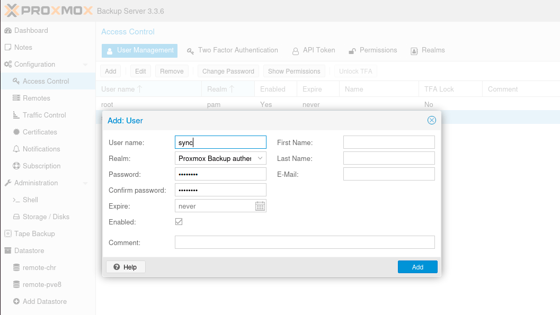The width and height of the screenshot is (560, 315).
Task: Toggle the Enabled checkbox
Action: (x=179, y=222)
